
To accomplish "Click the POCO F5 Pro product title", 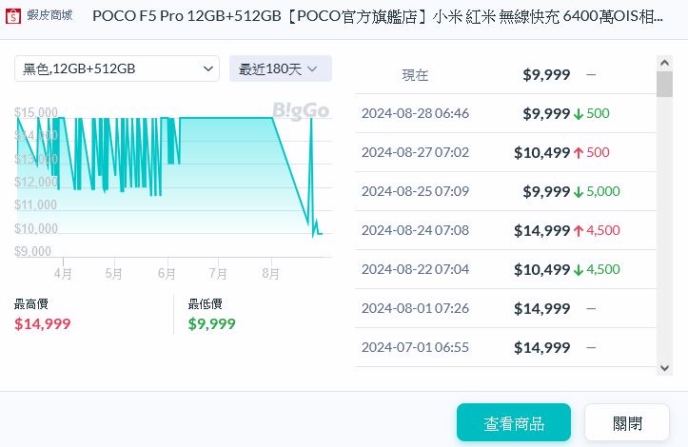I will (x=377, y=17).
